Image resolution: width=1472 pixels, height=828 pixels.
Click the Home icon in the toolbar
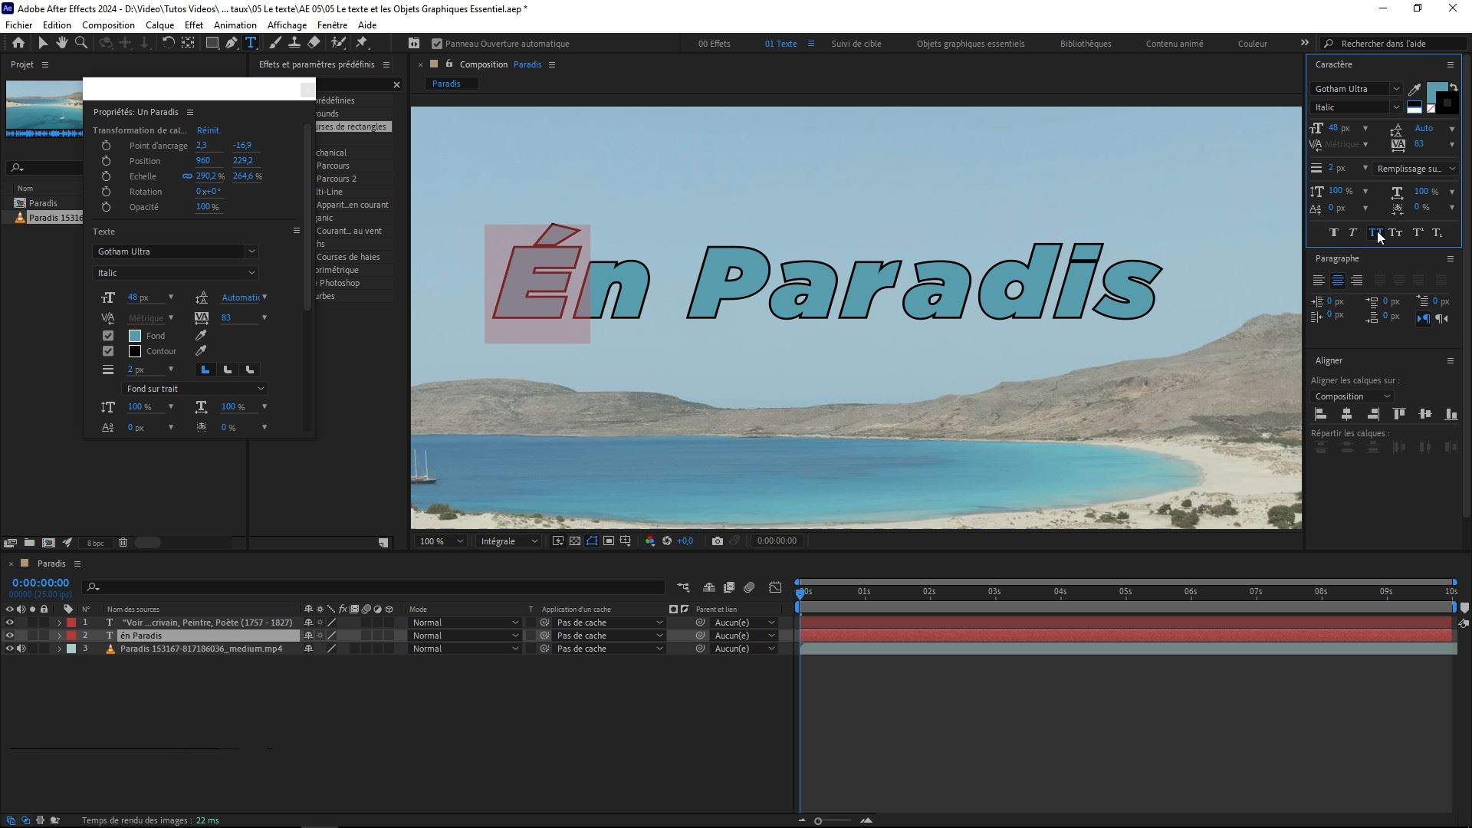(x=18, y=43)
